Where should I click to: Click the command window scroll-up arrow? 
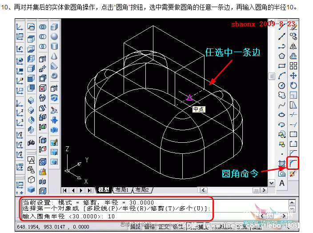(x=292, y=203)
